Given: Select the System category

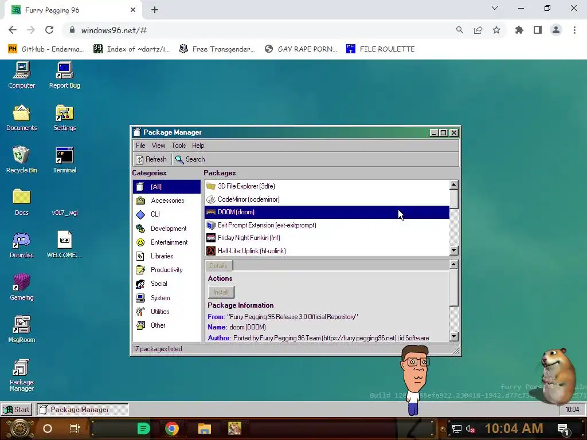Looking at the screenshot, I should pyautogui.click(x=167, y=298).
